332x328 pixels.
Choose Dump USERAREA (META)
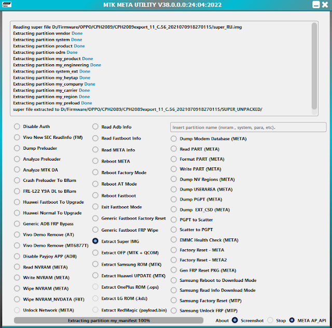click(x=174, y=189)
